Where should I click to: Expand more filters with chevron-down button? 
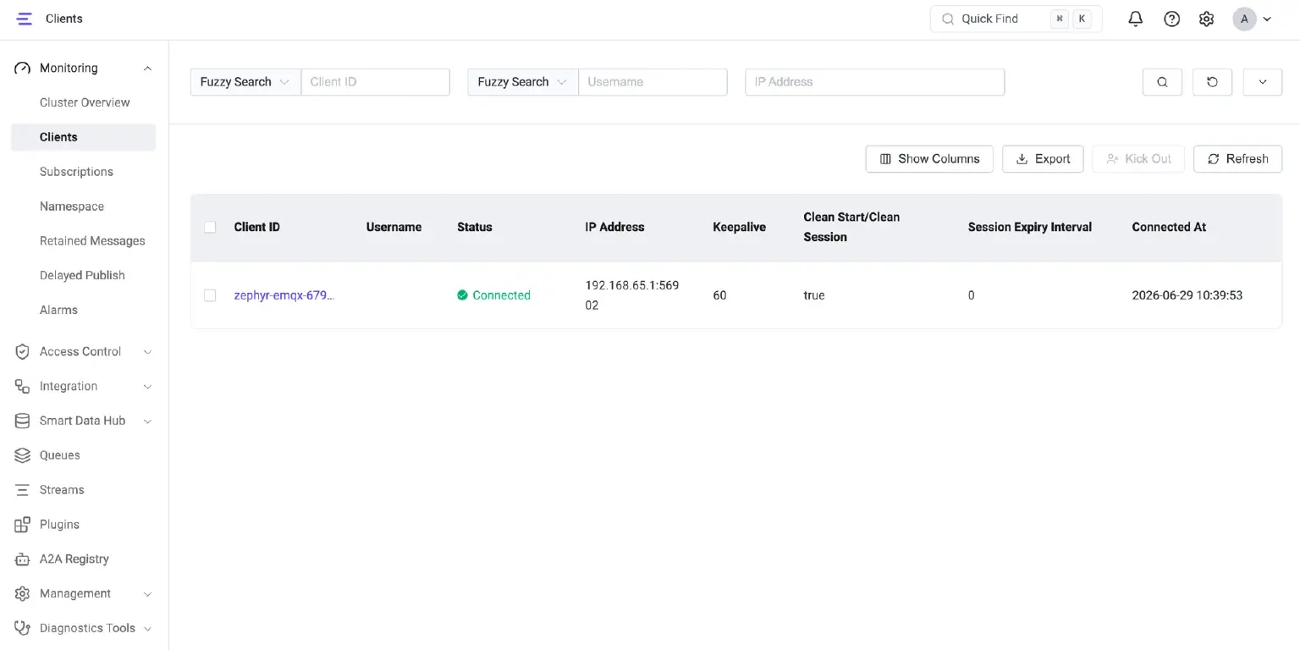click(x=1263, y=82)
